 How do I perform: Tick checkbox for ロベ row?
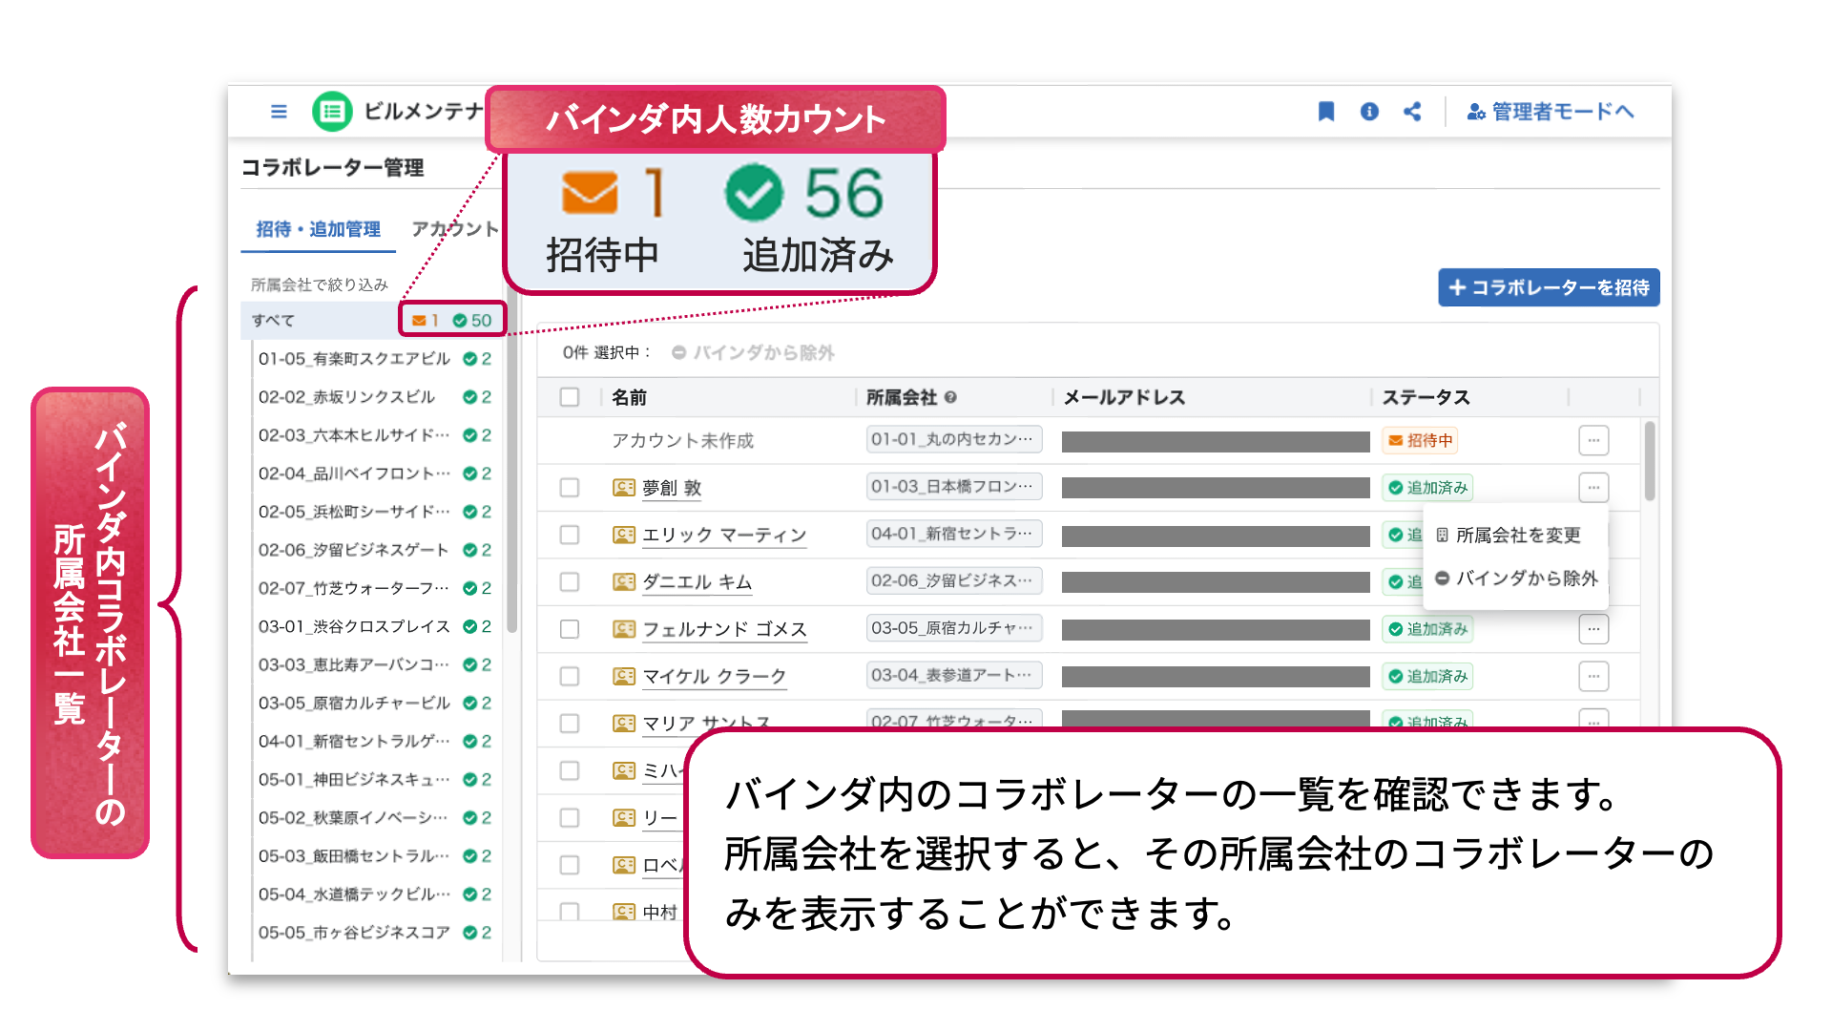tap(570, 865)
